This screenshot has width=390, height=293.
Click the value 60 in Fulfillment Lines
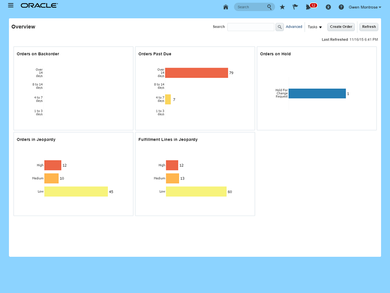tap(230, 192)
